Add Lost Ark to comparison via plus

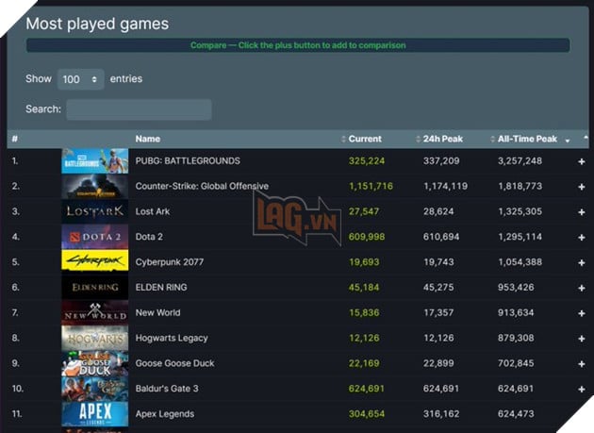(x=581, y=212)
